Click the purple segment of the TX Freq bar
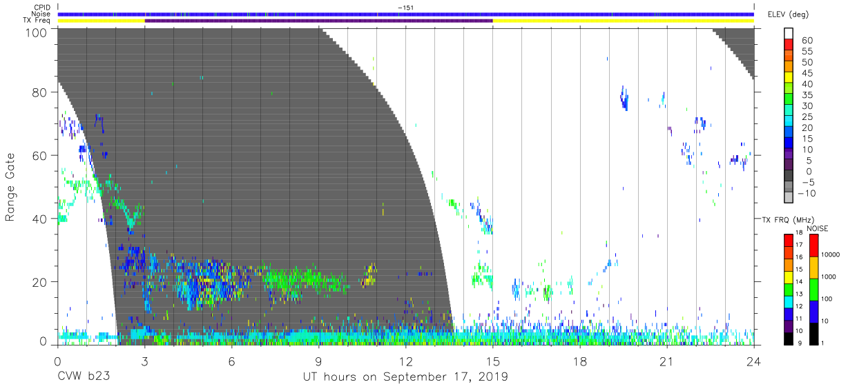848x391 pixels. click(x=318, y=21)
